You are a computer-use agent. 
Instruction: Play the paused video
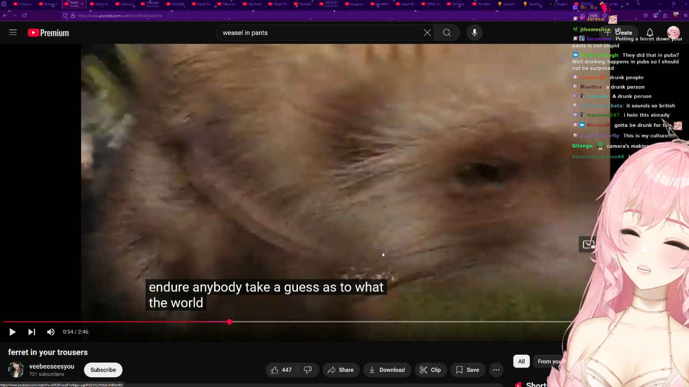(12, 332)
